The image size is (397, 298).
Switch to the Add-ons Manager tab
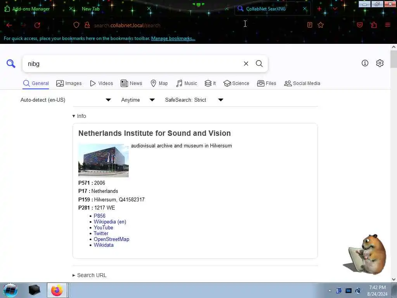pos(31,9)
